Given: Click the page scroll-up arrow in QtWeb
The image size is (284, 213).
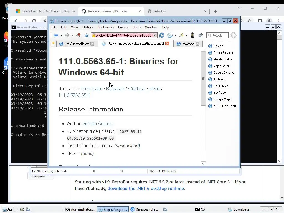Looking at the screenshot, I should 203,49.
